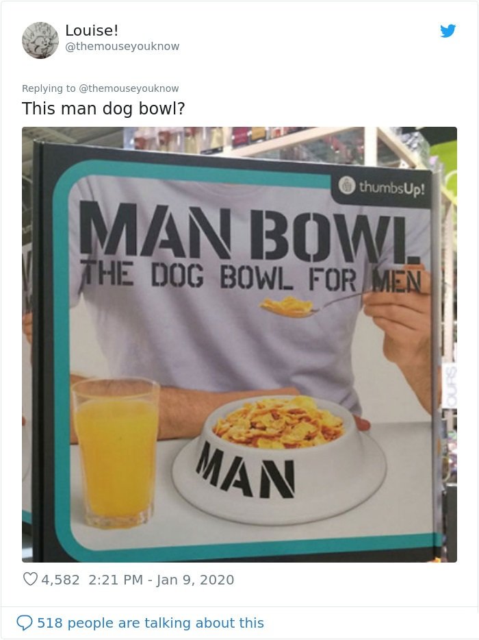Screen dimensions: 479x640
Task: Open Louise's profile avatar
Action: [40, 40]
